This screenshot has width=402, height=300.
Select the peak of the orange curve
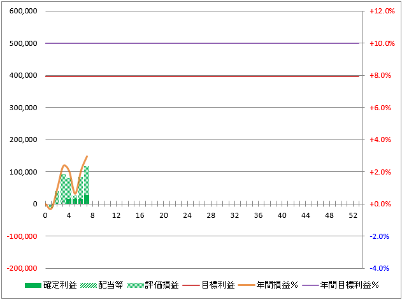(x=87, y=156)
